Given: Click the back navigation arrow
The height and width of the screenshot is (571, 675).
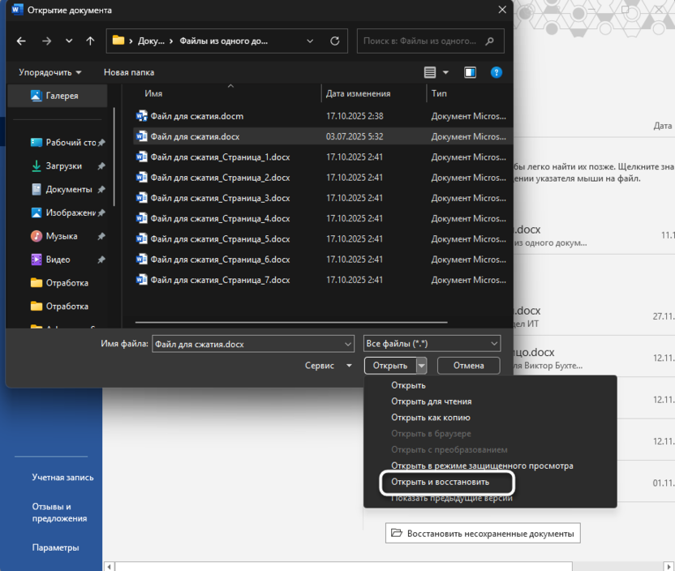Looking at the screenshot, I should [21, 41].
